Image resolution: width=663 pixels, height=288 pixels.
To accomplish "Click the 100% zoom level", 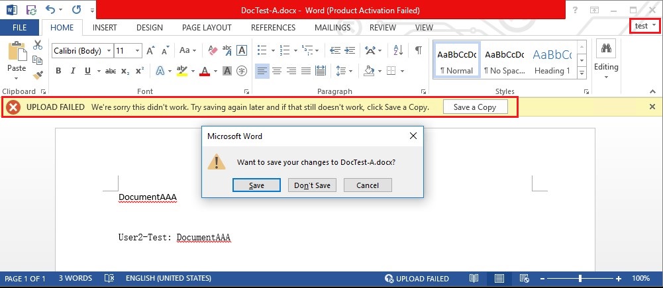I will [x=640, y=278].
